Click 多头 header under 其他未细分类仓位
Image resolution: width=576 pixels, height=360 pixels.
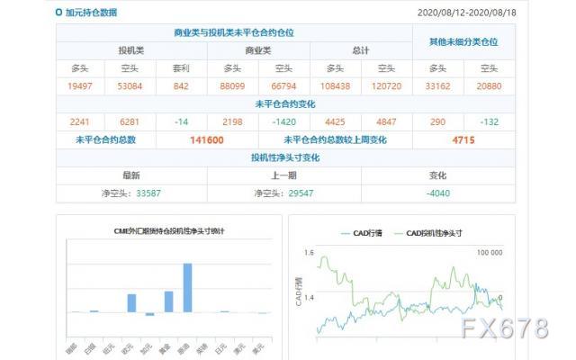pyautogui.click(x=438, y=68)
